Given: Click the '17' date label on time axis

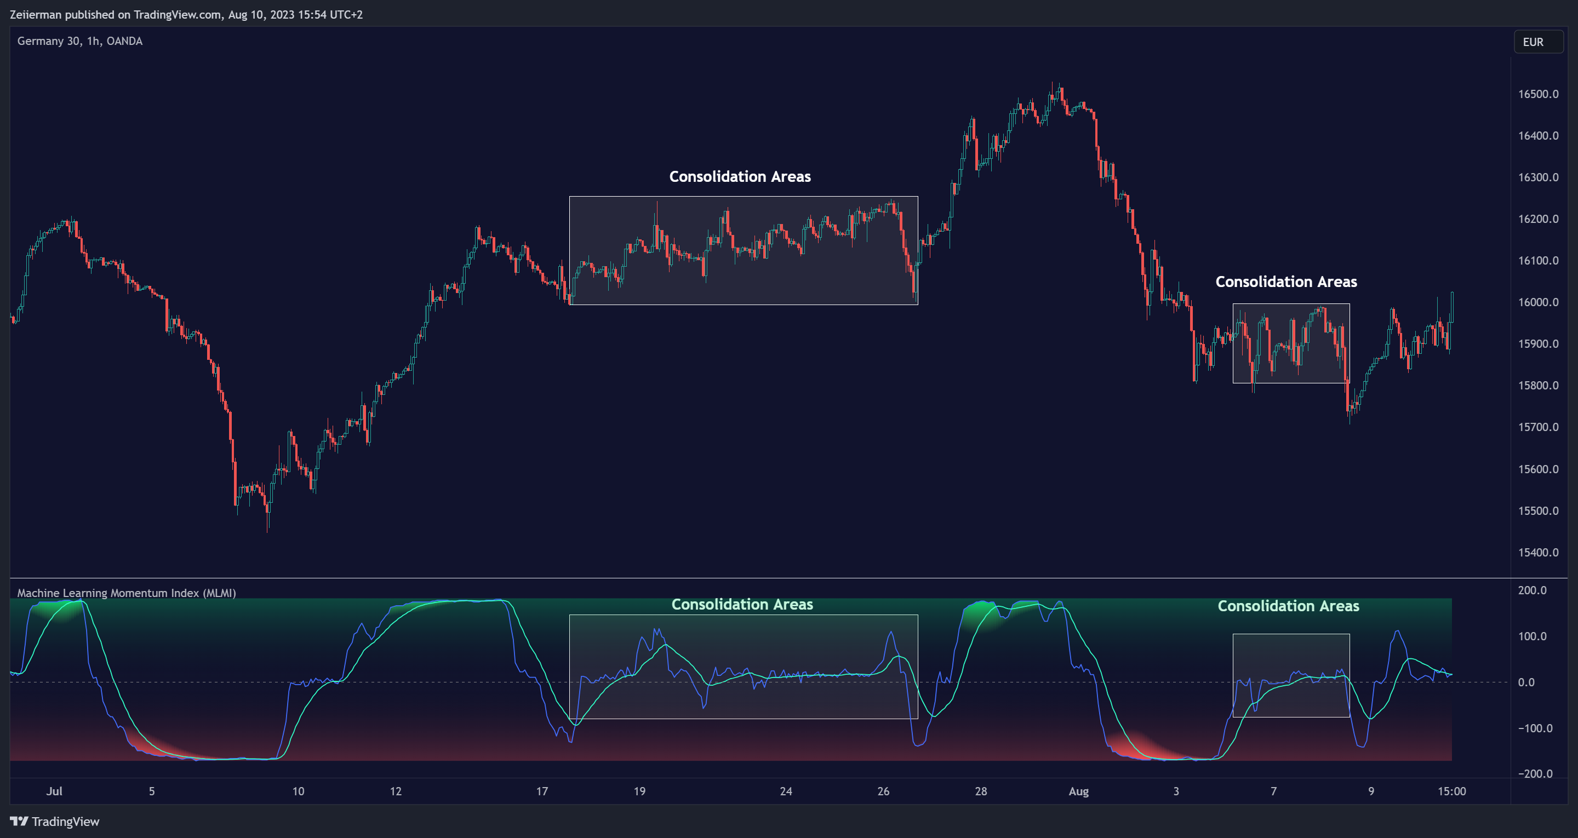Looking at the screenshot, I should point(542,791).
